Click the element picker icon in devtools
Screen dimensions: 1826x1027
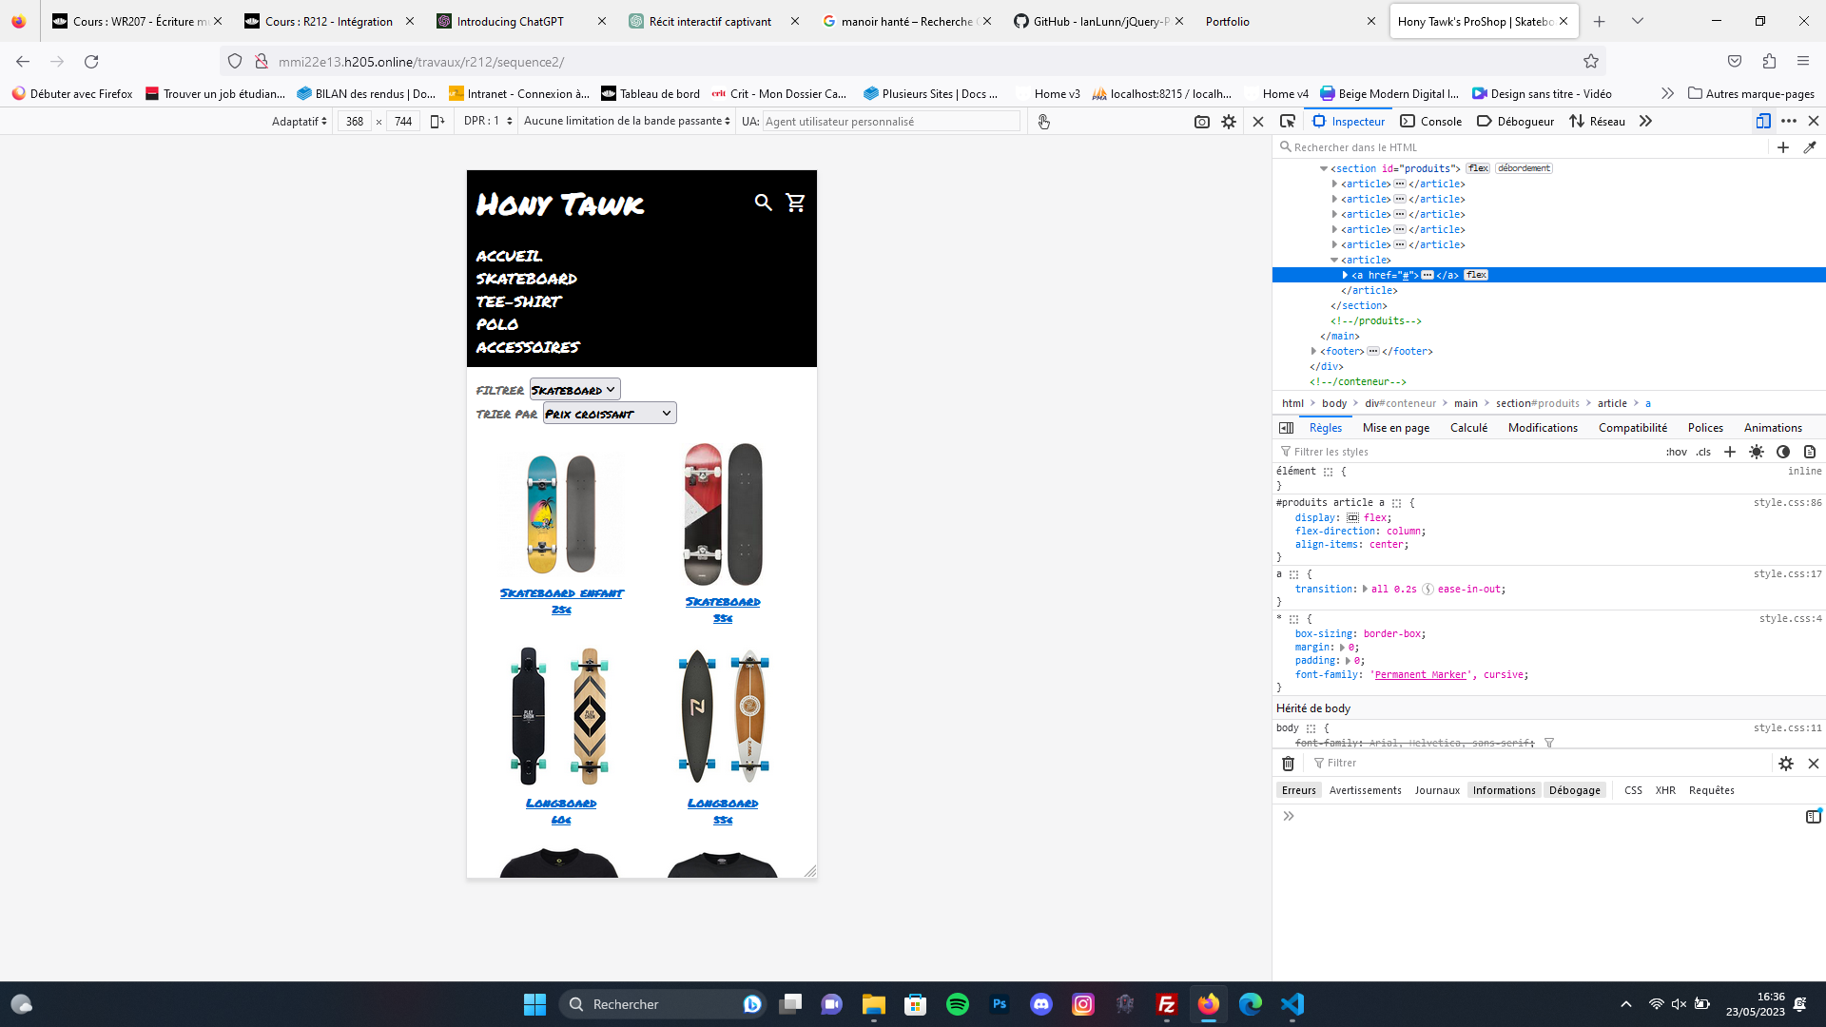pyautogui.click(x=1288, y=122)
